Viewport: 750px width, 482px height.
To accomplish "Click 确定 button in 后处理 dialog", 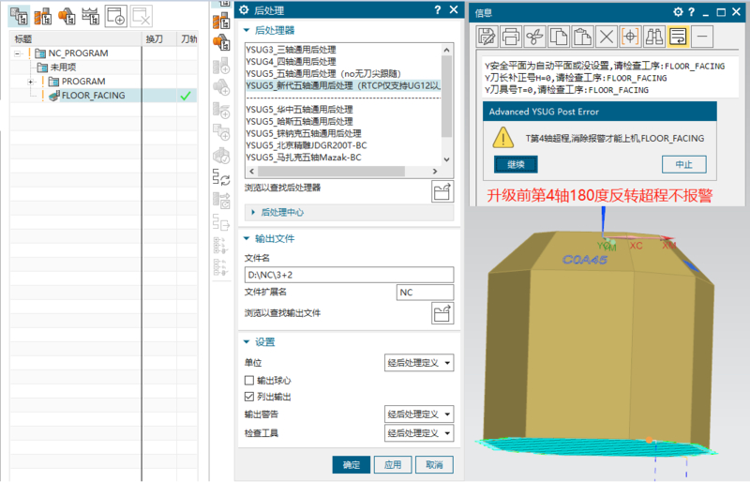I will pyautogui.click(x=351, y=465).
